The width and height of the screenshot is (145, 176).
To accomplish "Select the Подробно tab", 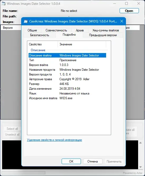I will [x=69, y=35].
